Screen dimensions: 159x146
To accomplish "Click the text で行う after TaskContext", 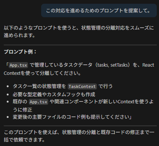I will (x=106, y=86).
